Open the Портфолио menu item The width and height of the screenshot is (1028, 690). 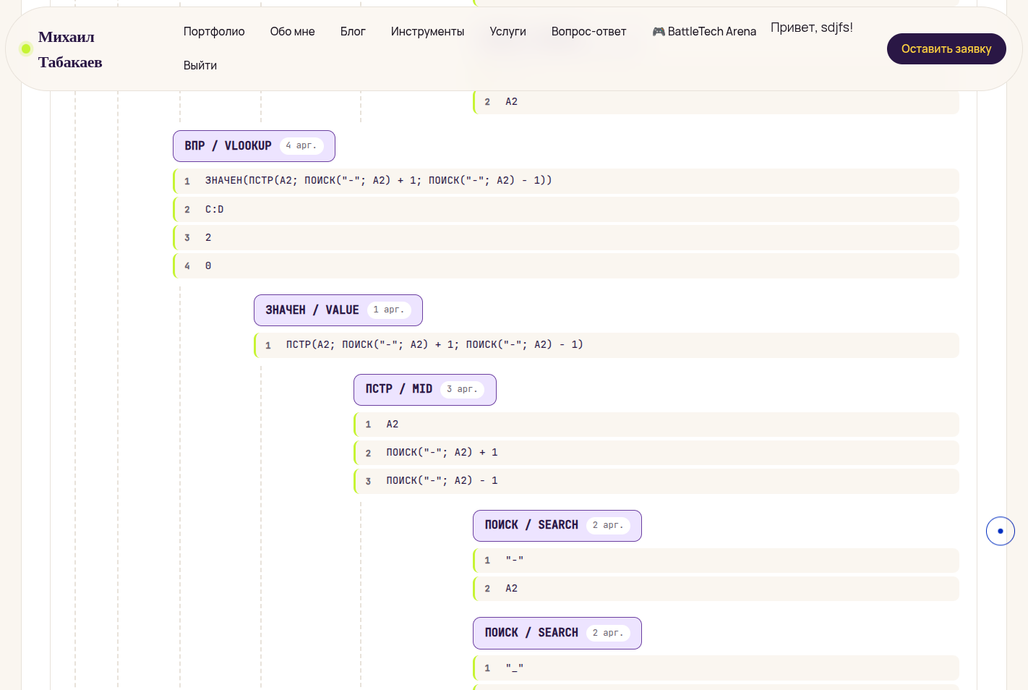click(x=214, y=32)
